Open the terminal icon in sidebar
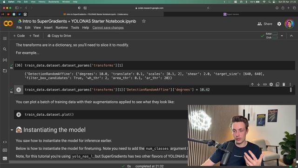Viewport: 298px width, 168px height. [5, 159]
